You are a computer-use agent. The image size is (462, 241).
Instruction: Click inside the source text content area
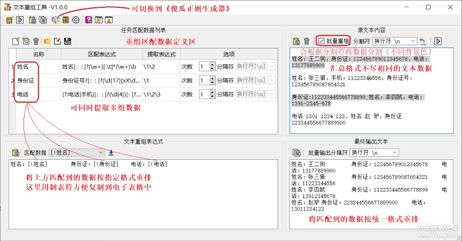(371, 91)
